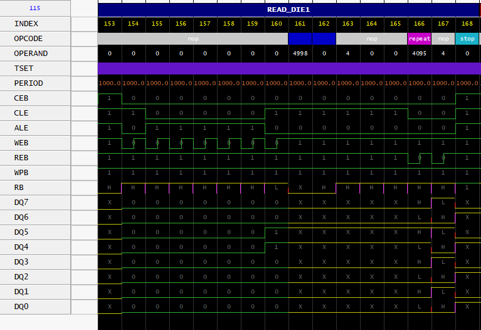Select the PERIOD row label
This screenshot has width=481, height=330.
click(35, 83)
